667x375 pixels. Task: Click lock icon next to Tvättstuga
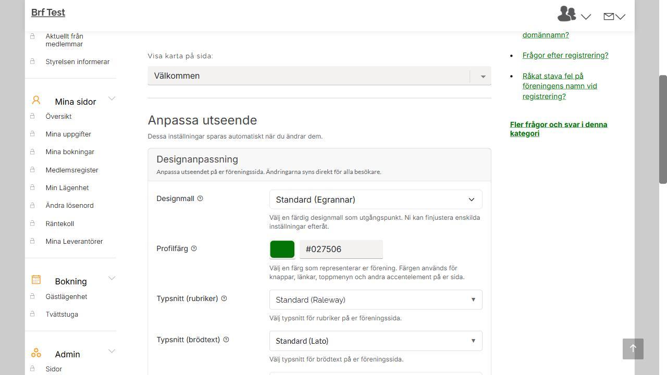(x=32, y=314)
